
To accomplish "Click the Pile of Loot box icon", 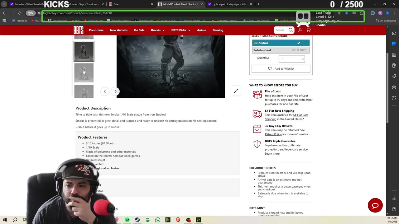I will coord(257,94).
